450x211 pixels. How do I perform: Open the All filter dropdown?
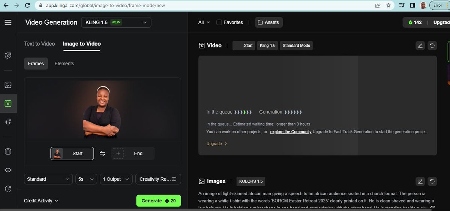(x=204, y=22)
